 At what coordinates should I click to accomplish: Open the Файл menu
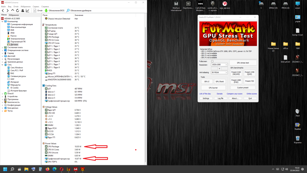click(4, 7)
